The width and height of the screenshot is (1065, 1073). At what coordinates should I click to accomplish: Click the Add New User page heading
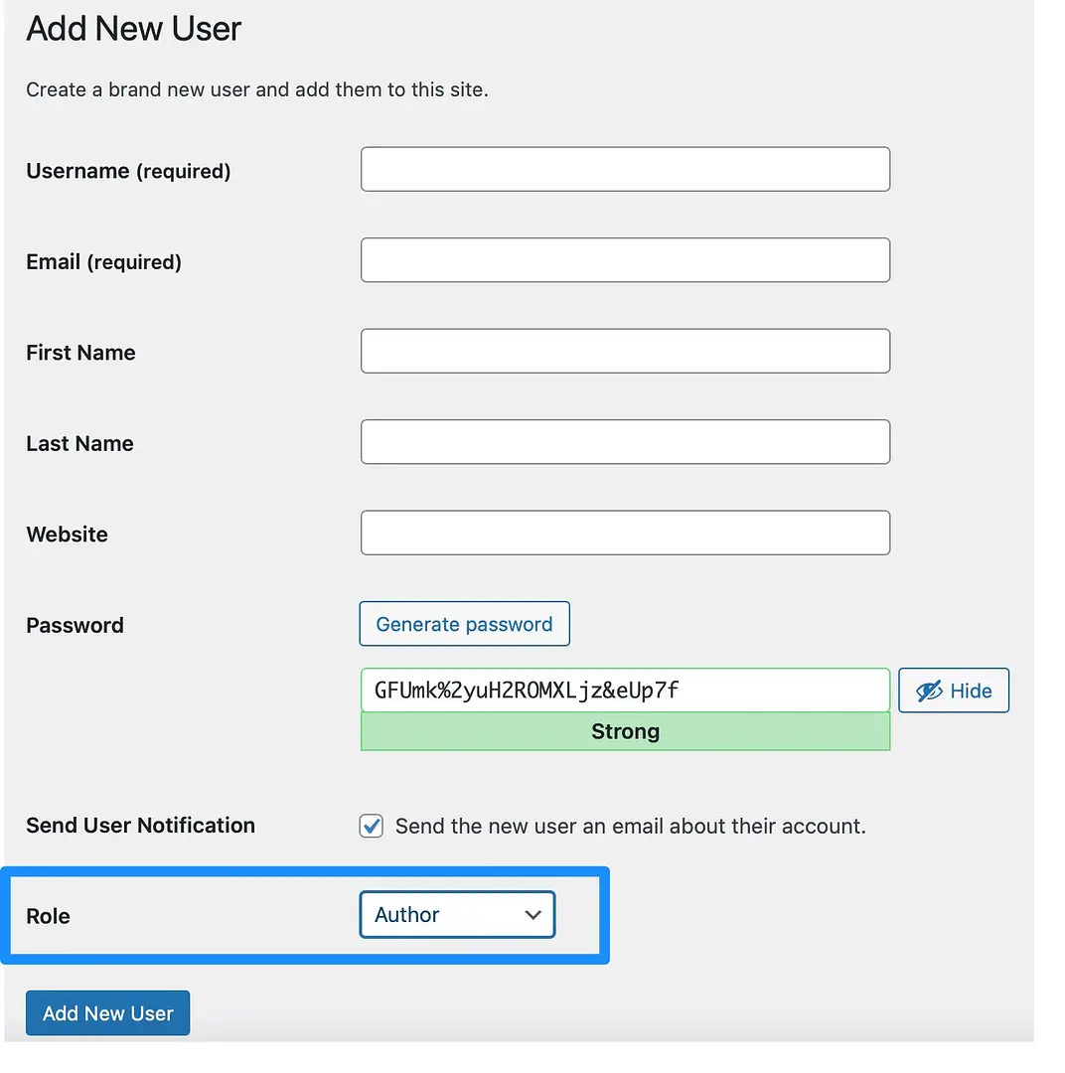pyautogui.click(x=133, y=29)
